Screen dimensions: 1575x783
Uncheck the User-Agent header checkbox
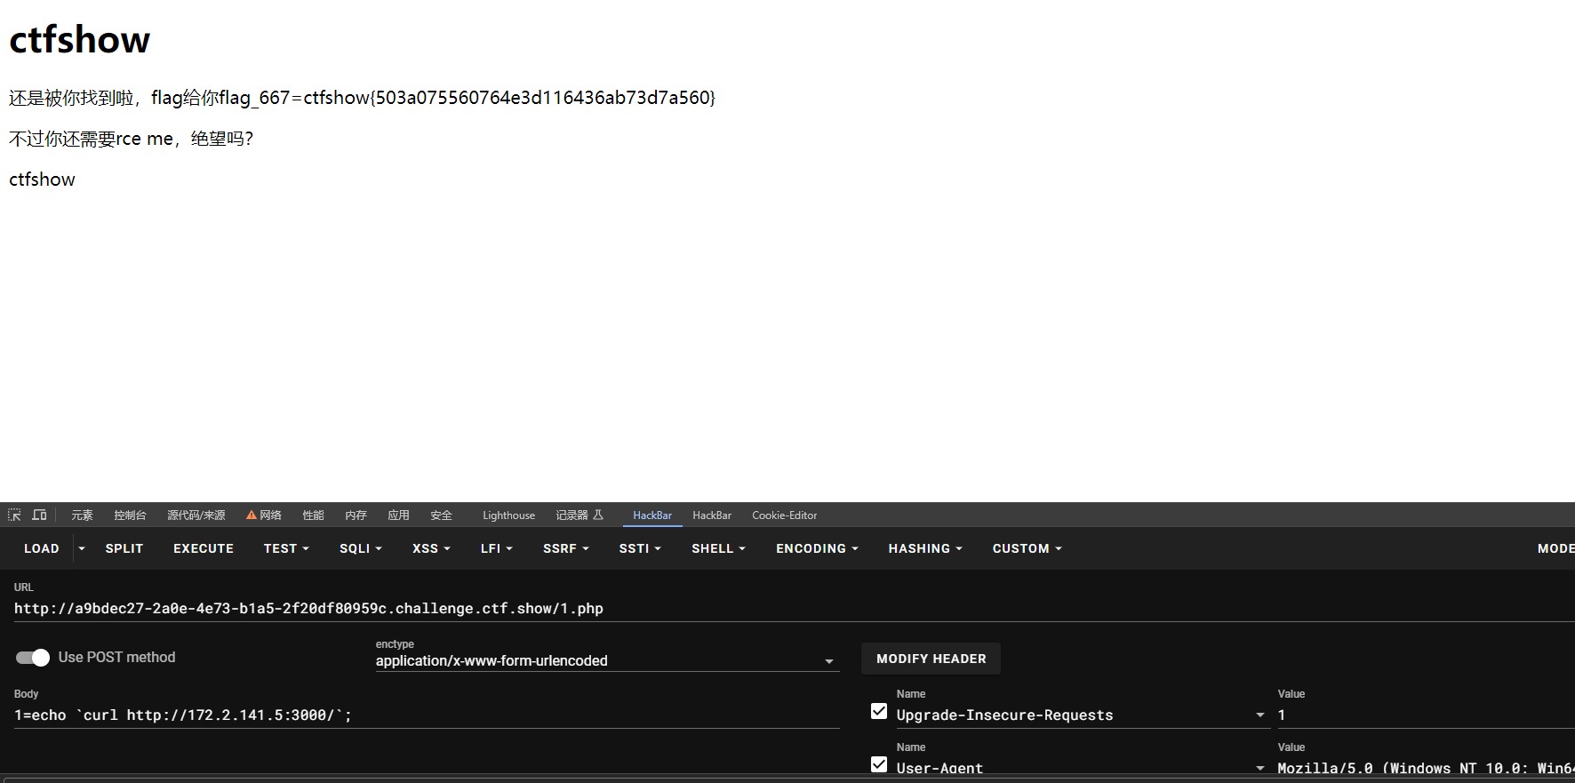879,764
